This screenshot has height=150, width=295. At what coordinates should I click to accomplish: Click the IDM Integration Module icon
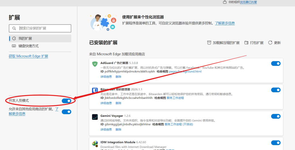pos(95,143)
